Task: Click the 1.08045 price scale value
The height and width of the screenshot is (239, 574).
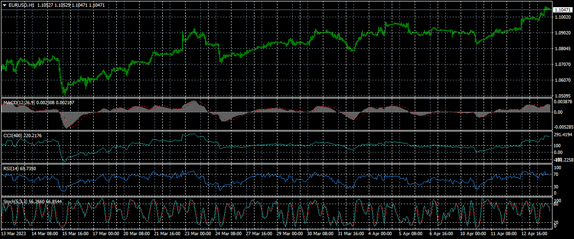Action: click(562, 49)
